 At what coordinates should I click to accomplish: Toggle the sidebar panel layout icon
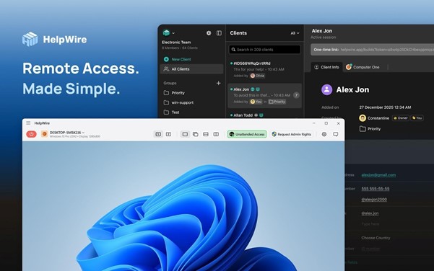click(219, 33)
